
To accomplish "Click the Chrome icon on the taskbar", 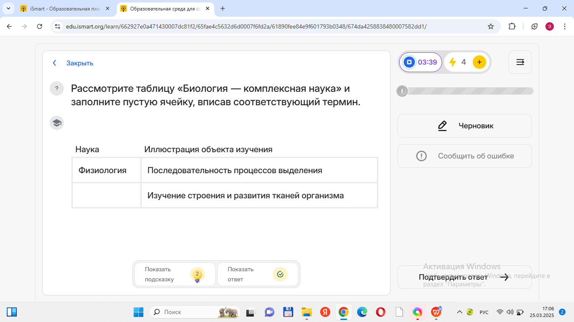I will [344, 312].
